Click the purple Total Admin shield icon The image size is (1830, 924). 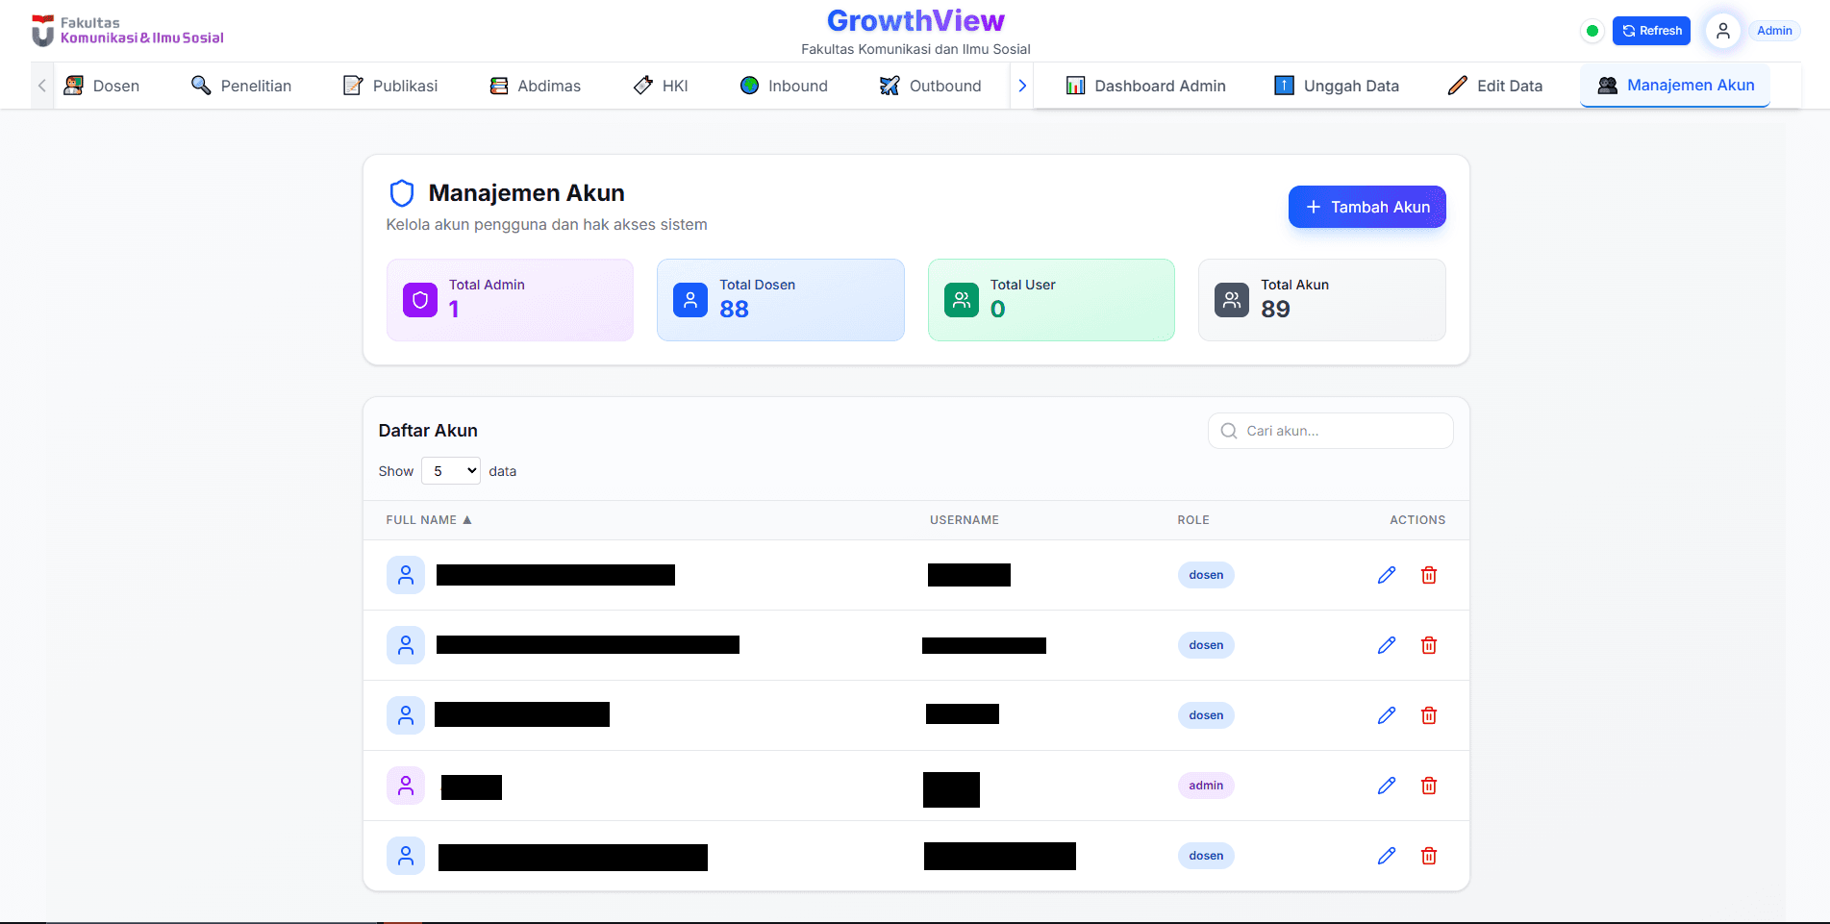[420, 300]
